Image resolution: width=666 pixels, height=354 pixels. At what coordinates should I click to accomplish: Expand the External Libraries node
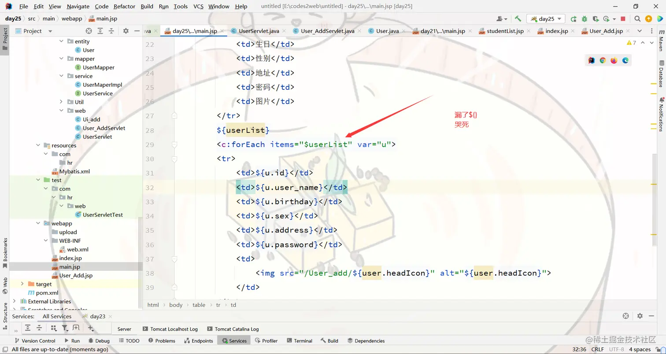click(x=15, y=302)
